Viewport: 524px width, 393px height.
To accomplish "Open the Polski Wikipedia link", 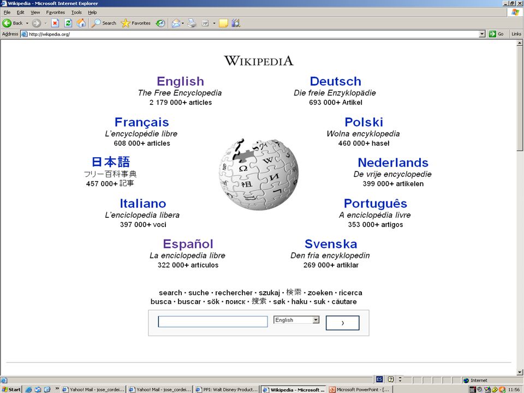I will [364, 122].
